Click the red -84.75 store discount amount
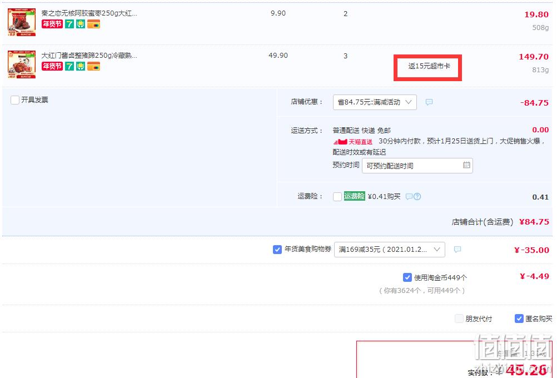 point(534,103)
